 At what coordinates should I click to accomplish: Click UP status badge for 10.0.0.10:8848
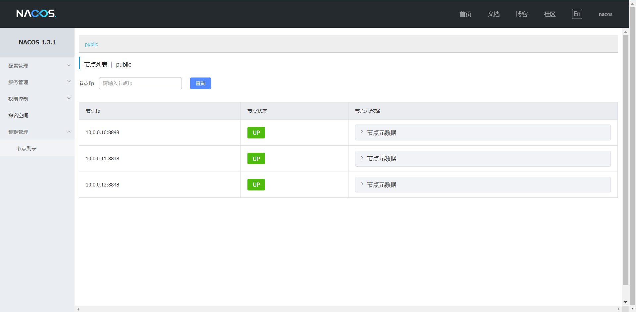click(x=256, y=132)
